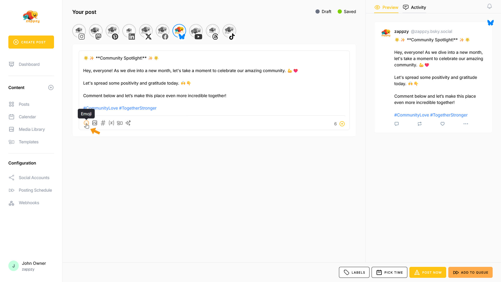This screenshot has width=501, height=282.
Task: Click the Add to Queue button
Action: (x=470, y=272)
